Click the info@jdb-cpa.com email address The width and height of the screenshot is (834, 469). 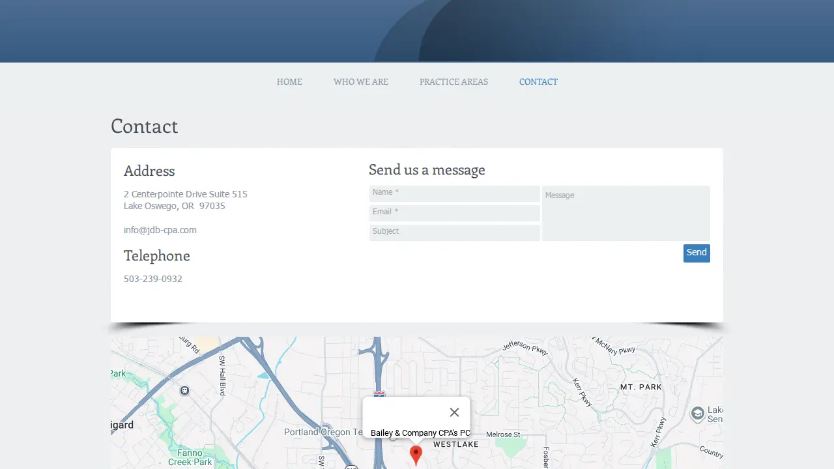160,230
